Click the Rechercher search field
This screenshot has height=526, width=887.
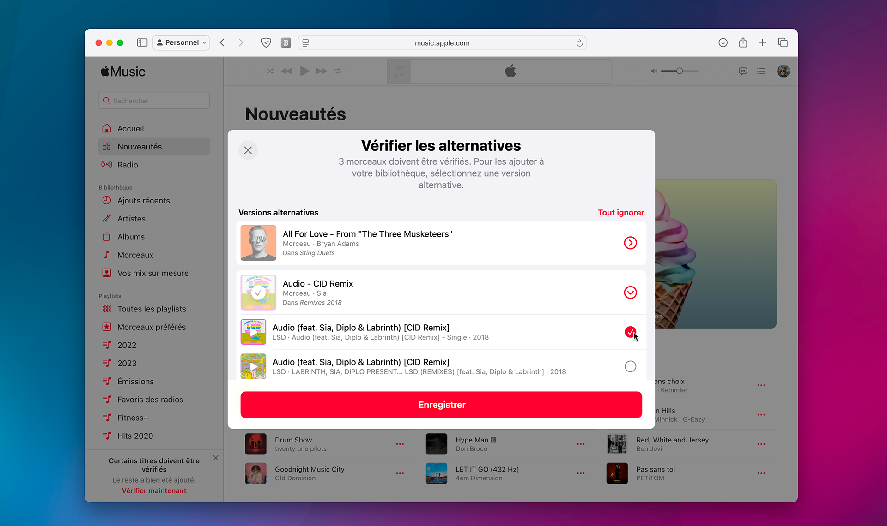coord(154,101)
